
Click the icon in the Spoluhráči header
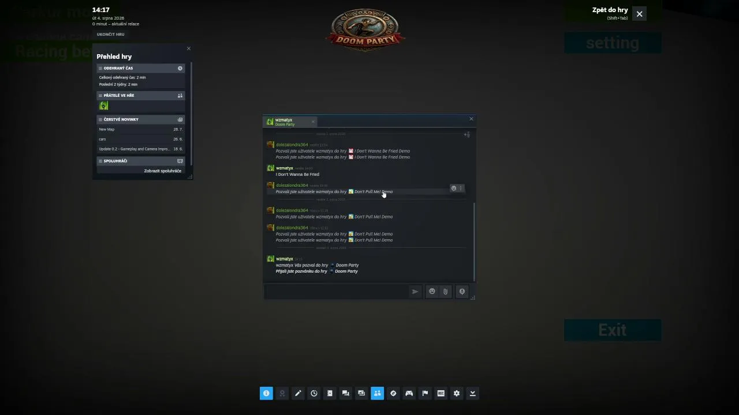pyautogui.click(x=180, y=161)
